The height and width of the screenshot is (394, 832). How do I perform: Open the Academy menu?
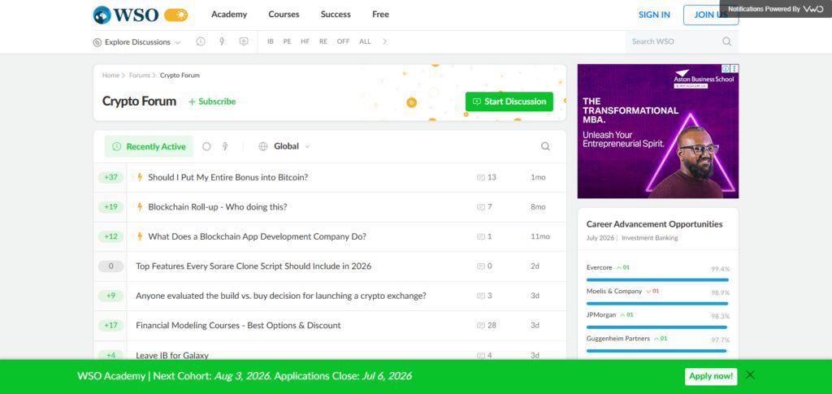coord(228,15)
